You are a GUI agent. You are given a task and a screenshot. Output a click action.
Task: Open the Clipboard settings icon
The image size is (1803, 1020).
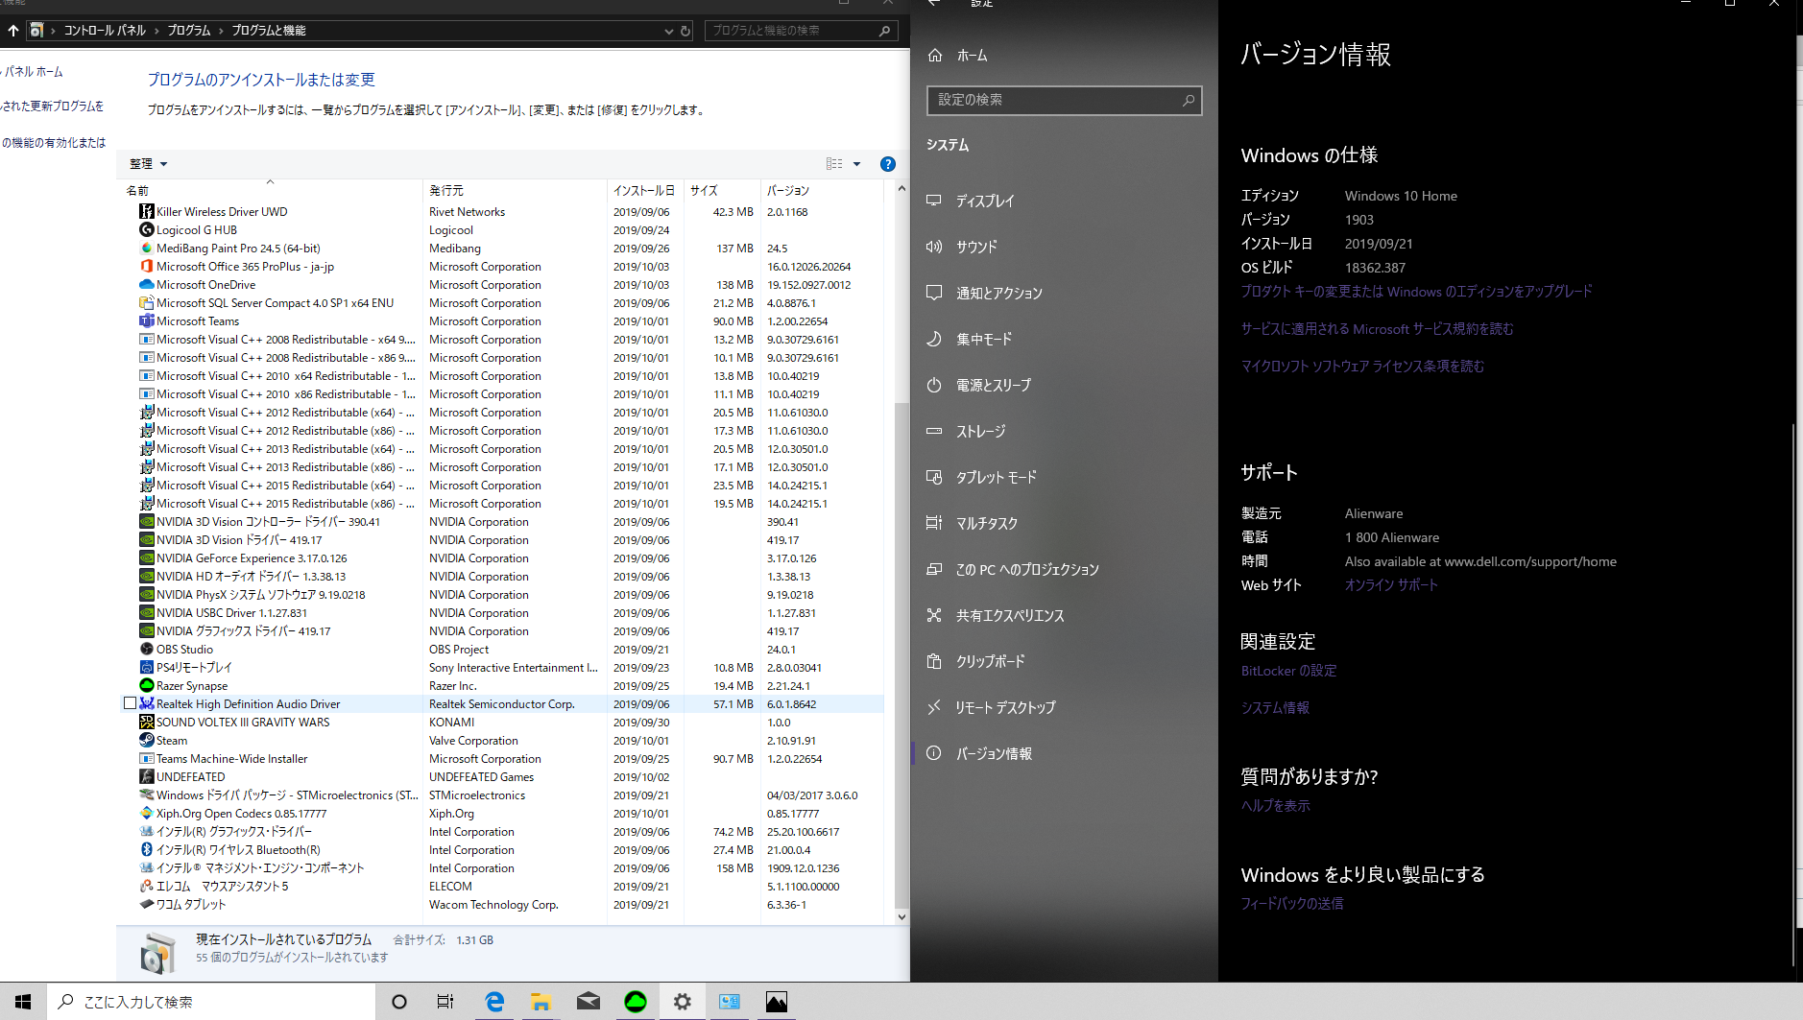pos(934,661)
